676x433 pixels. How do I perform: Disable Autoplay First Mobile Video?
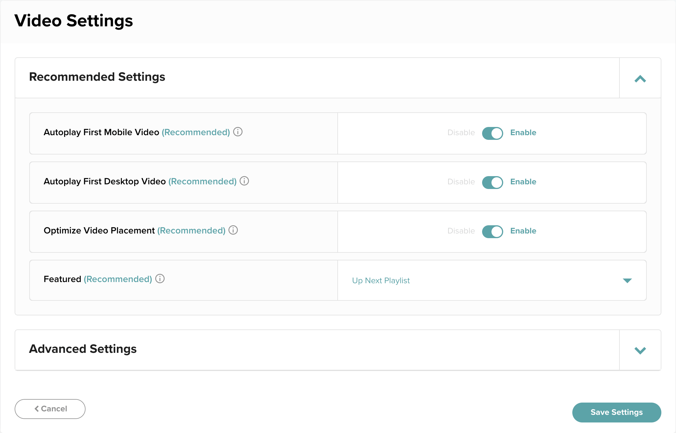point(492,133)
